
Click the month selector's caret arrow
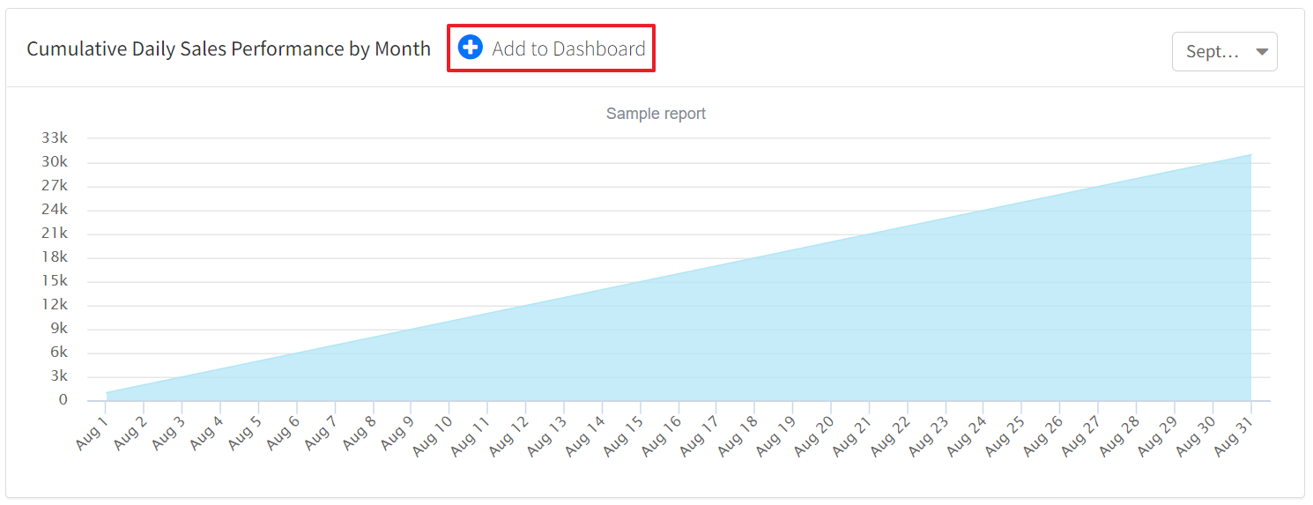[x=1261, y=51]
